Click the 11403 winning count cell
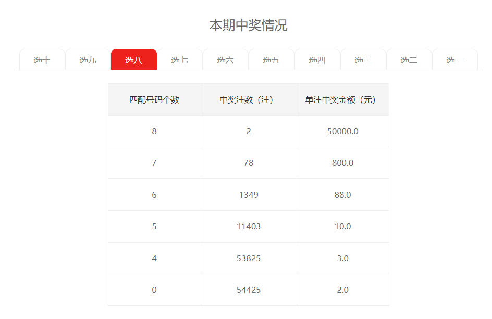Viewport: 492px width, 319px height. (249, 227)
